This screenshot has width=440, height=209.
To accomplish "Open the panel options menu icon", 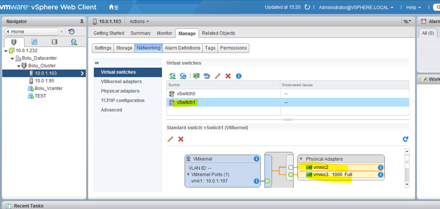I will point(407,21).
